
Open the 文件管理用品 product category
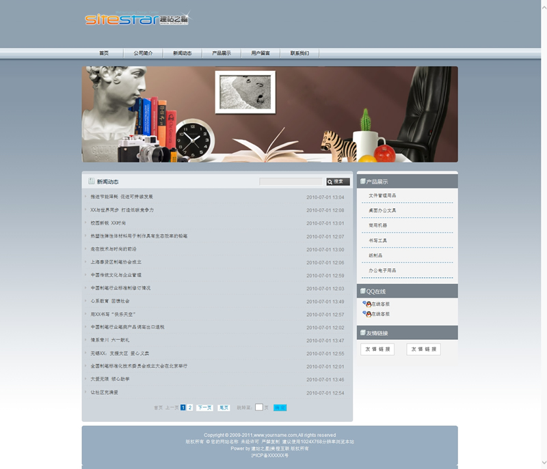(382, 195)
